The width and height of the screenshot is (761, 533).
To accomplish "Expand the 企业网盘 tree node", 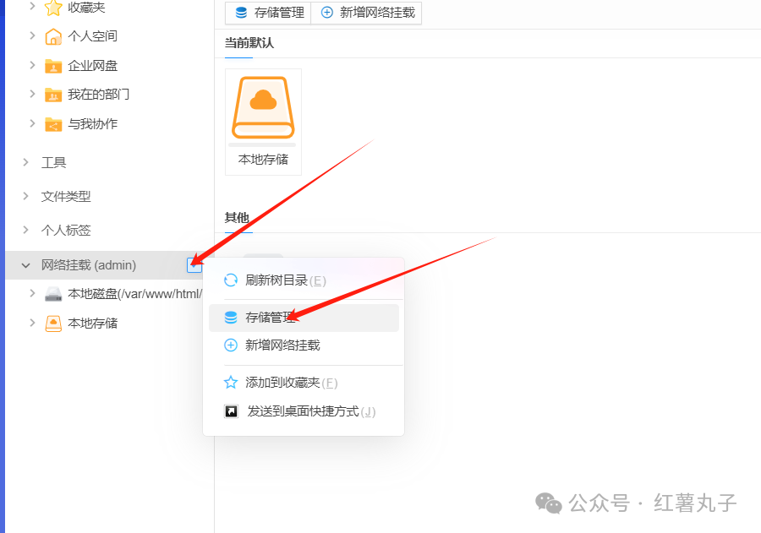I will (32, 64).
